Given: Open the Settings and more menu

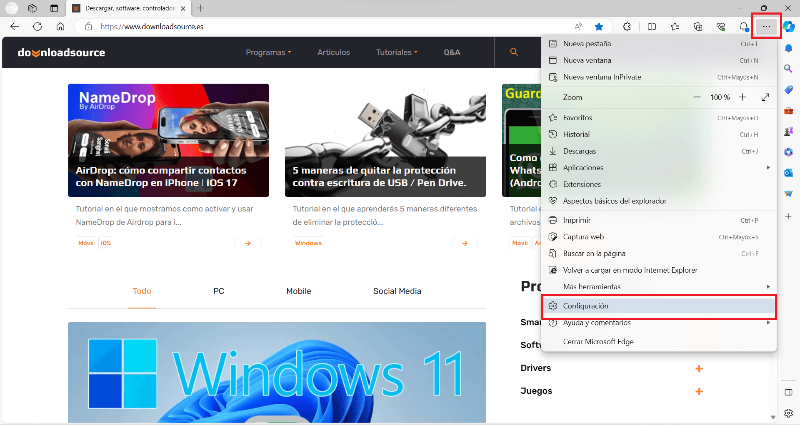Looking at the screenshot, I should coord(766,26).
